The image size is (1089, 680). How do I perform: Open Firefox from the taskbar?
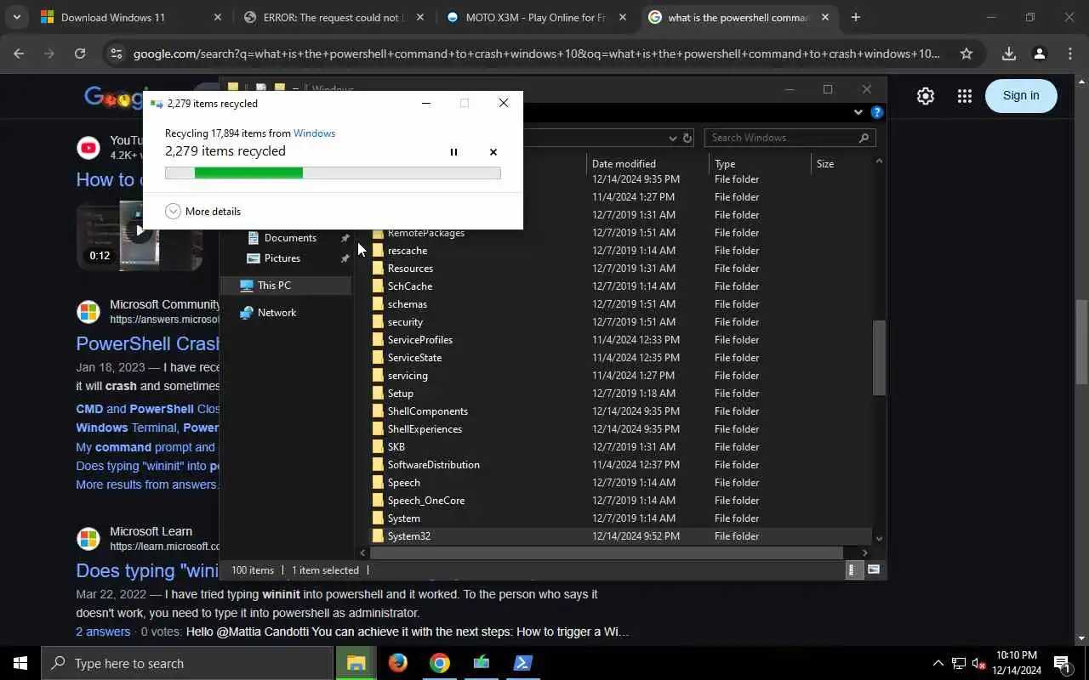398,663
